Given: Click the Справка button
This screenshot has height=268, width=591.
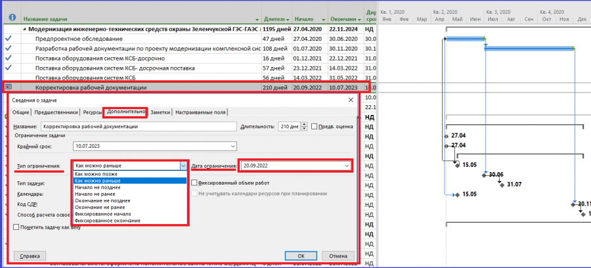Looking at the screenshot, I should (x=30, y=256).
